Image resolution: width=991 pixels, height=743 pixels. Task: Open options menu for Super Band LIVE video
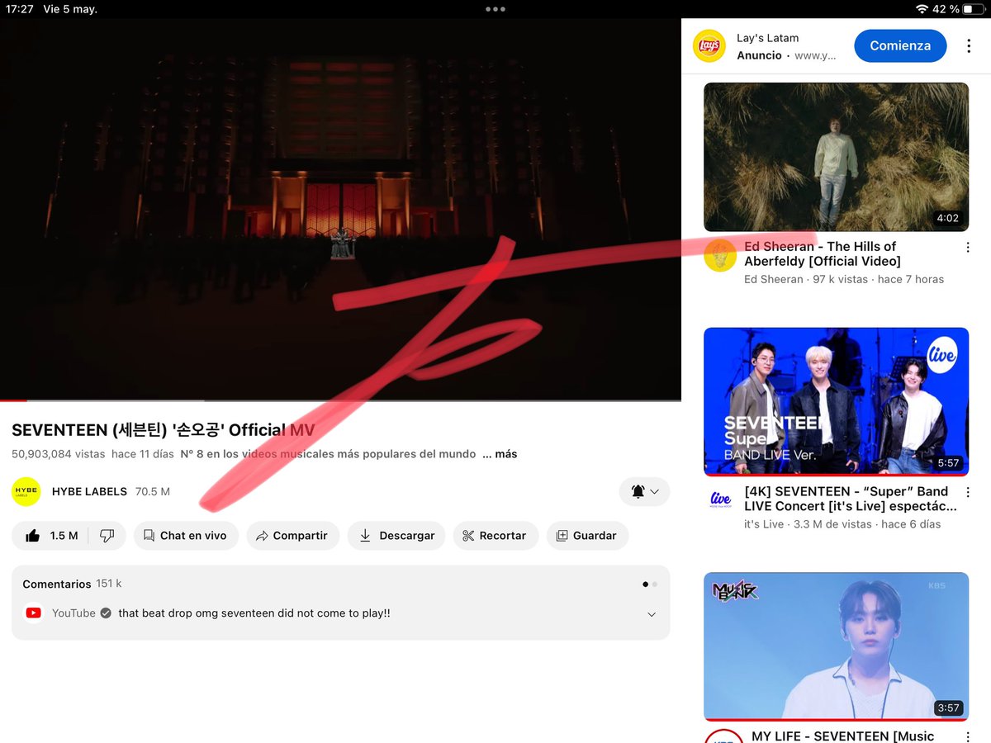coord(968,493)
